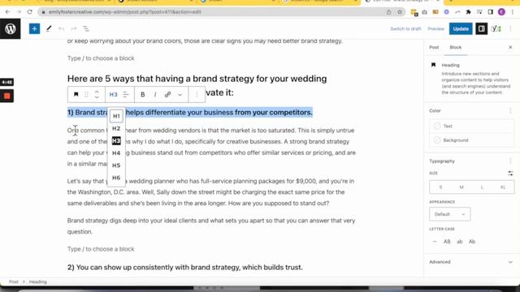Bookmark this page with star icon

pyautogui.click(x=400, y=12)
